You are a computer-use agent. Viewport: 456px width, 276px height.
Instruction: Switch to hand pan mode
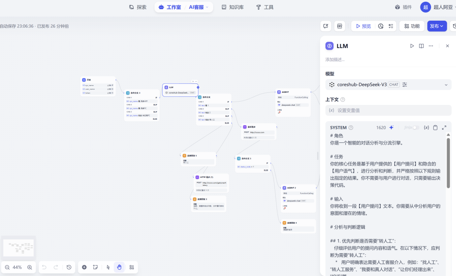pos(119,267)
